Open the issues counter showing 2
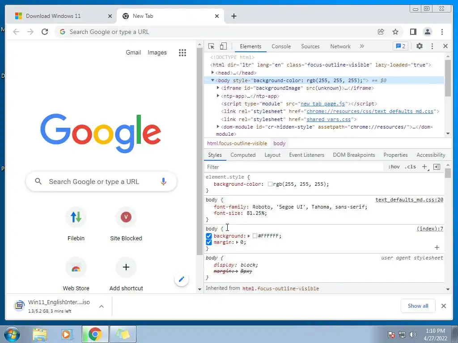The width and height of the screenshot is (458, 343). pos(400,46)
